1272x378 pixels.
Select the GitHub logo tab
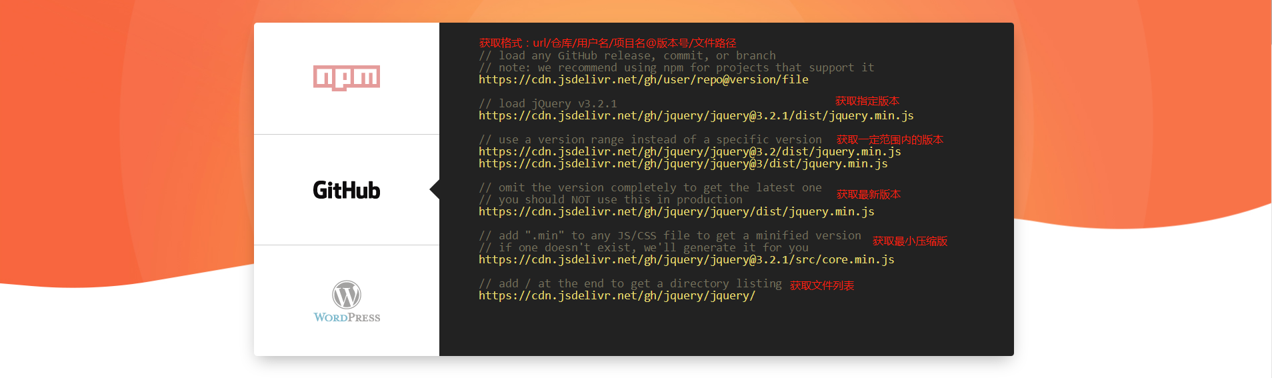point(347,190)
